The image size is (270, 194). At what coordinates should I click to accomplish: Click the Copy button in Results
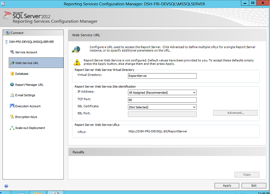[x=247, y=174]
